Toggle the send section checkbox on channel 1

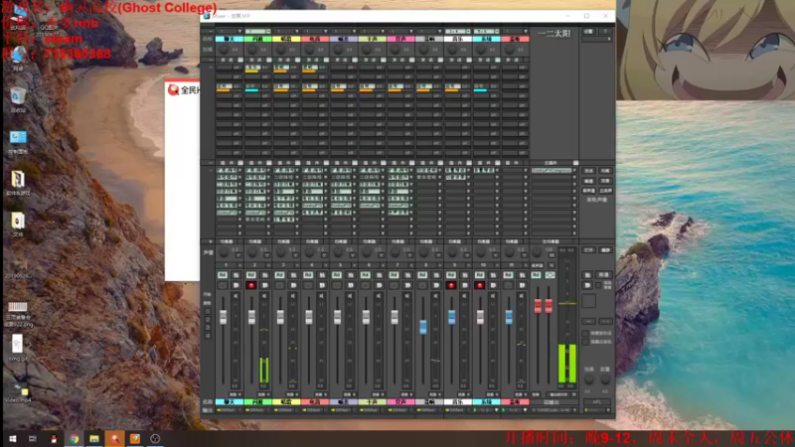[x=240, y=60]
